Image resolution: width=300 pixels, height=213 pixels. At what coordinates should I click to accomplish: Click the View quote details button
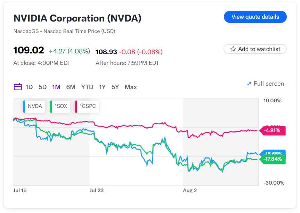(x=255, y=17)
